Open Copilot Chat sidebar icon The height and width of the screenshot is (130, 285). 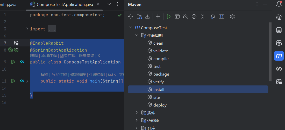click(279, 82)
